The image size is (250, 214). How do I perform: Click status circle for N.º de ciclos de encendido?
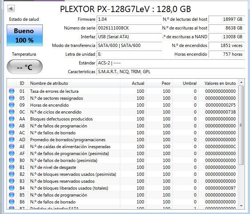point(12,112)
